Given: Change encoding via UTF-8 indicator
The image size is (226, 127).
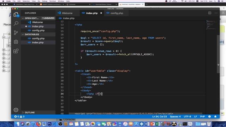Looking at the screenshot, I should click(x=188, y=116).
